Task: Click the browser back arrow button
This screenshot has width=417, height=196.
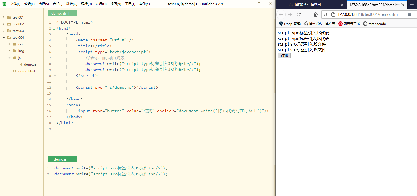Action: [x=281, y=14]
